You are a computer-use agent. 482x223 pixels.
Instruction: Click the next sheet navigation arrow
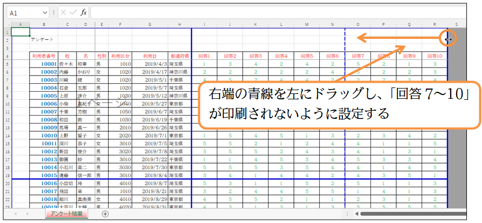27,214
